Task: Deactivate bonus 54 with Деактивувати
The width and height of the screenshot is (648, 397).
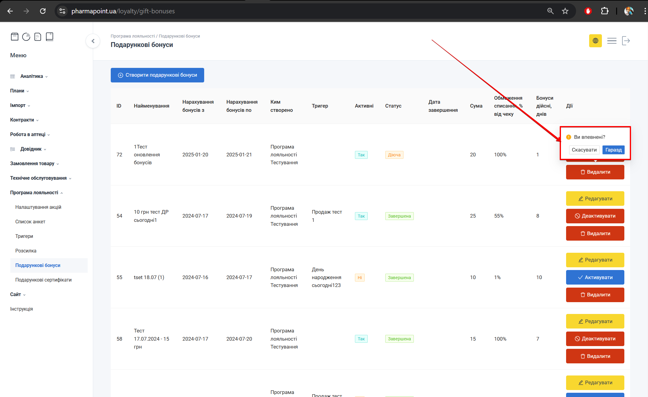Action: [595, 216]
